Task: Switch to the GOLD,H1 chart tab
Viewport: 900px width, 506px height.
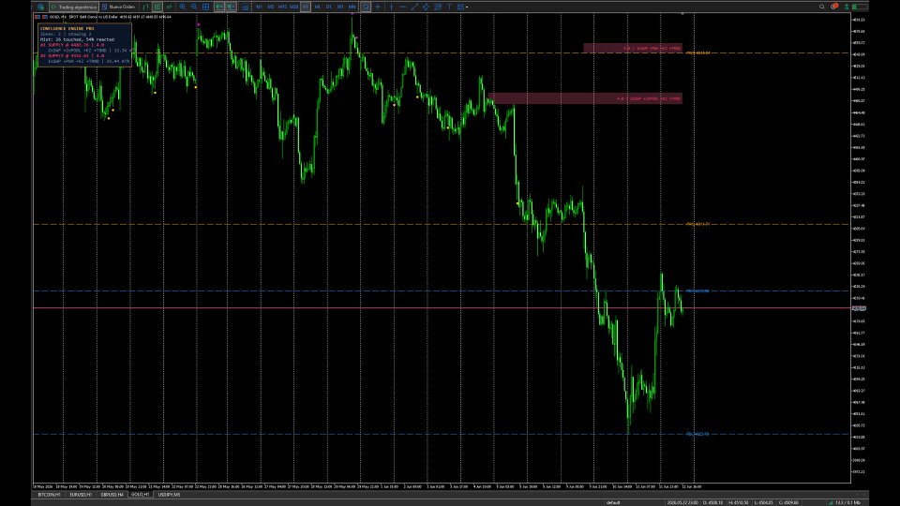Action: pos(141,495)
